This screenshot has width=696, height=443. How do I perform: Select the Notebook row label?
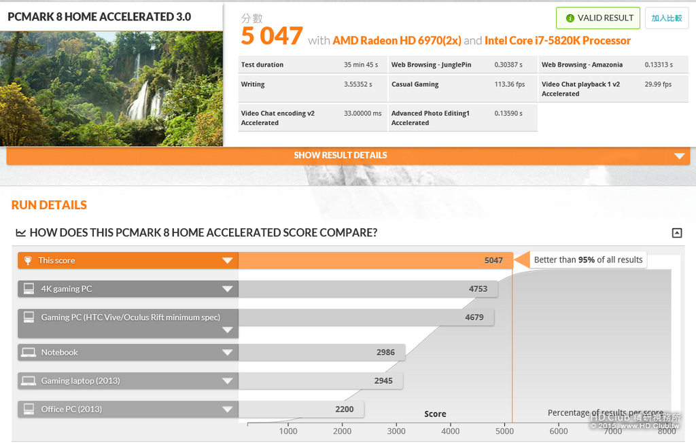pyautogui.click(x=60, y=353)
